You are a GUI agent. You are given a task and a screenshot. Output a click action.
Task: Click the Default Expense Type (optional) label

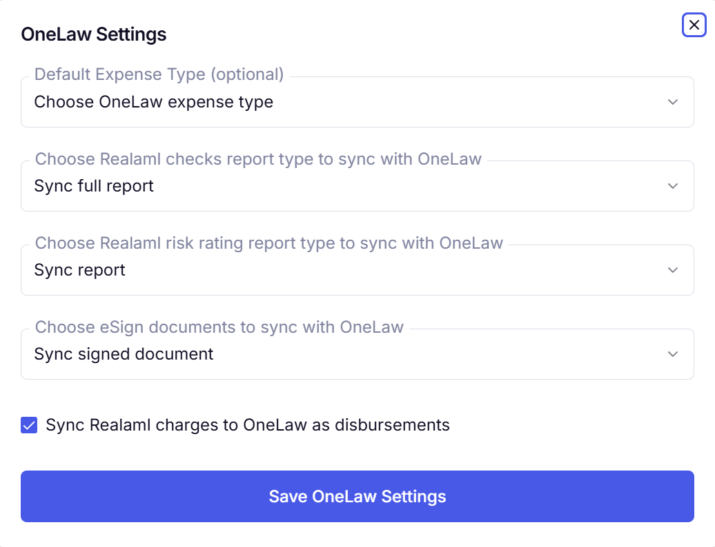[x=159, y=74]
